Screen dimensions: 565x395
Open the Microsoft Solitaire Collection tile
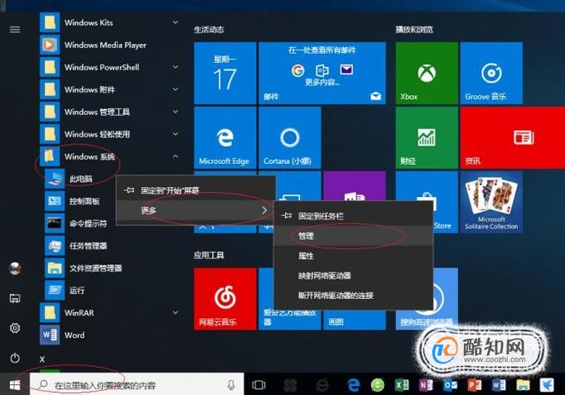click(491, 202)
